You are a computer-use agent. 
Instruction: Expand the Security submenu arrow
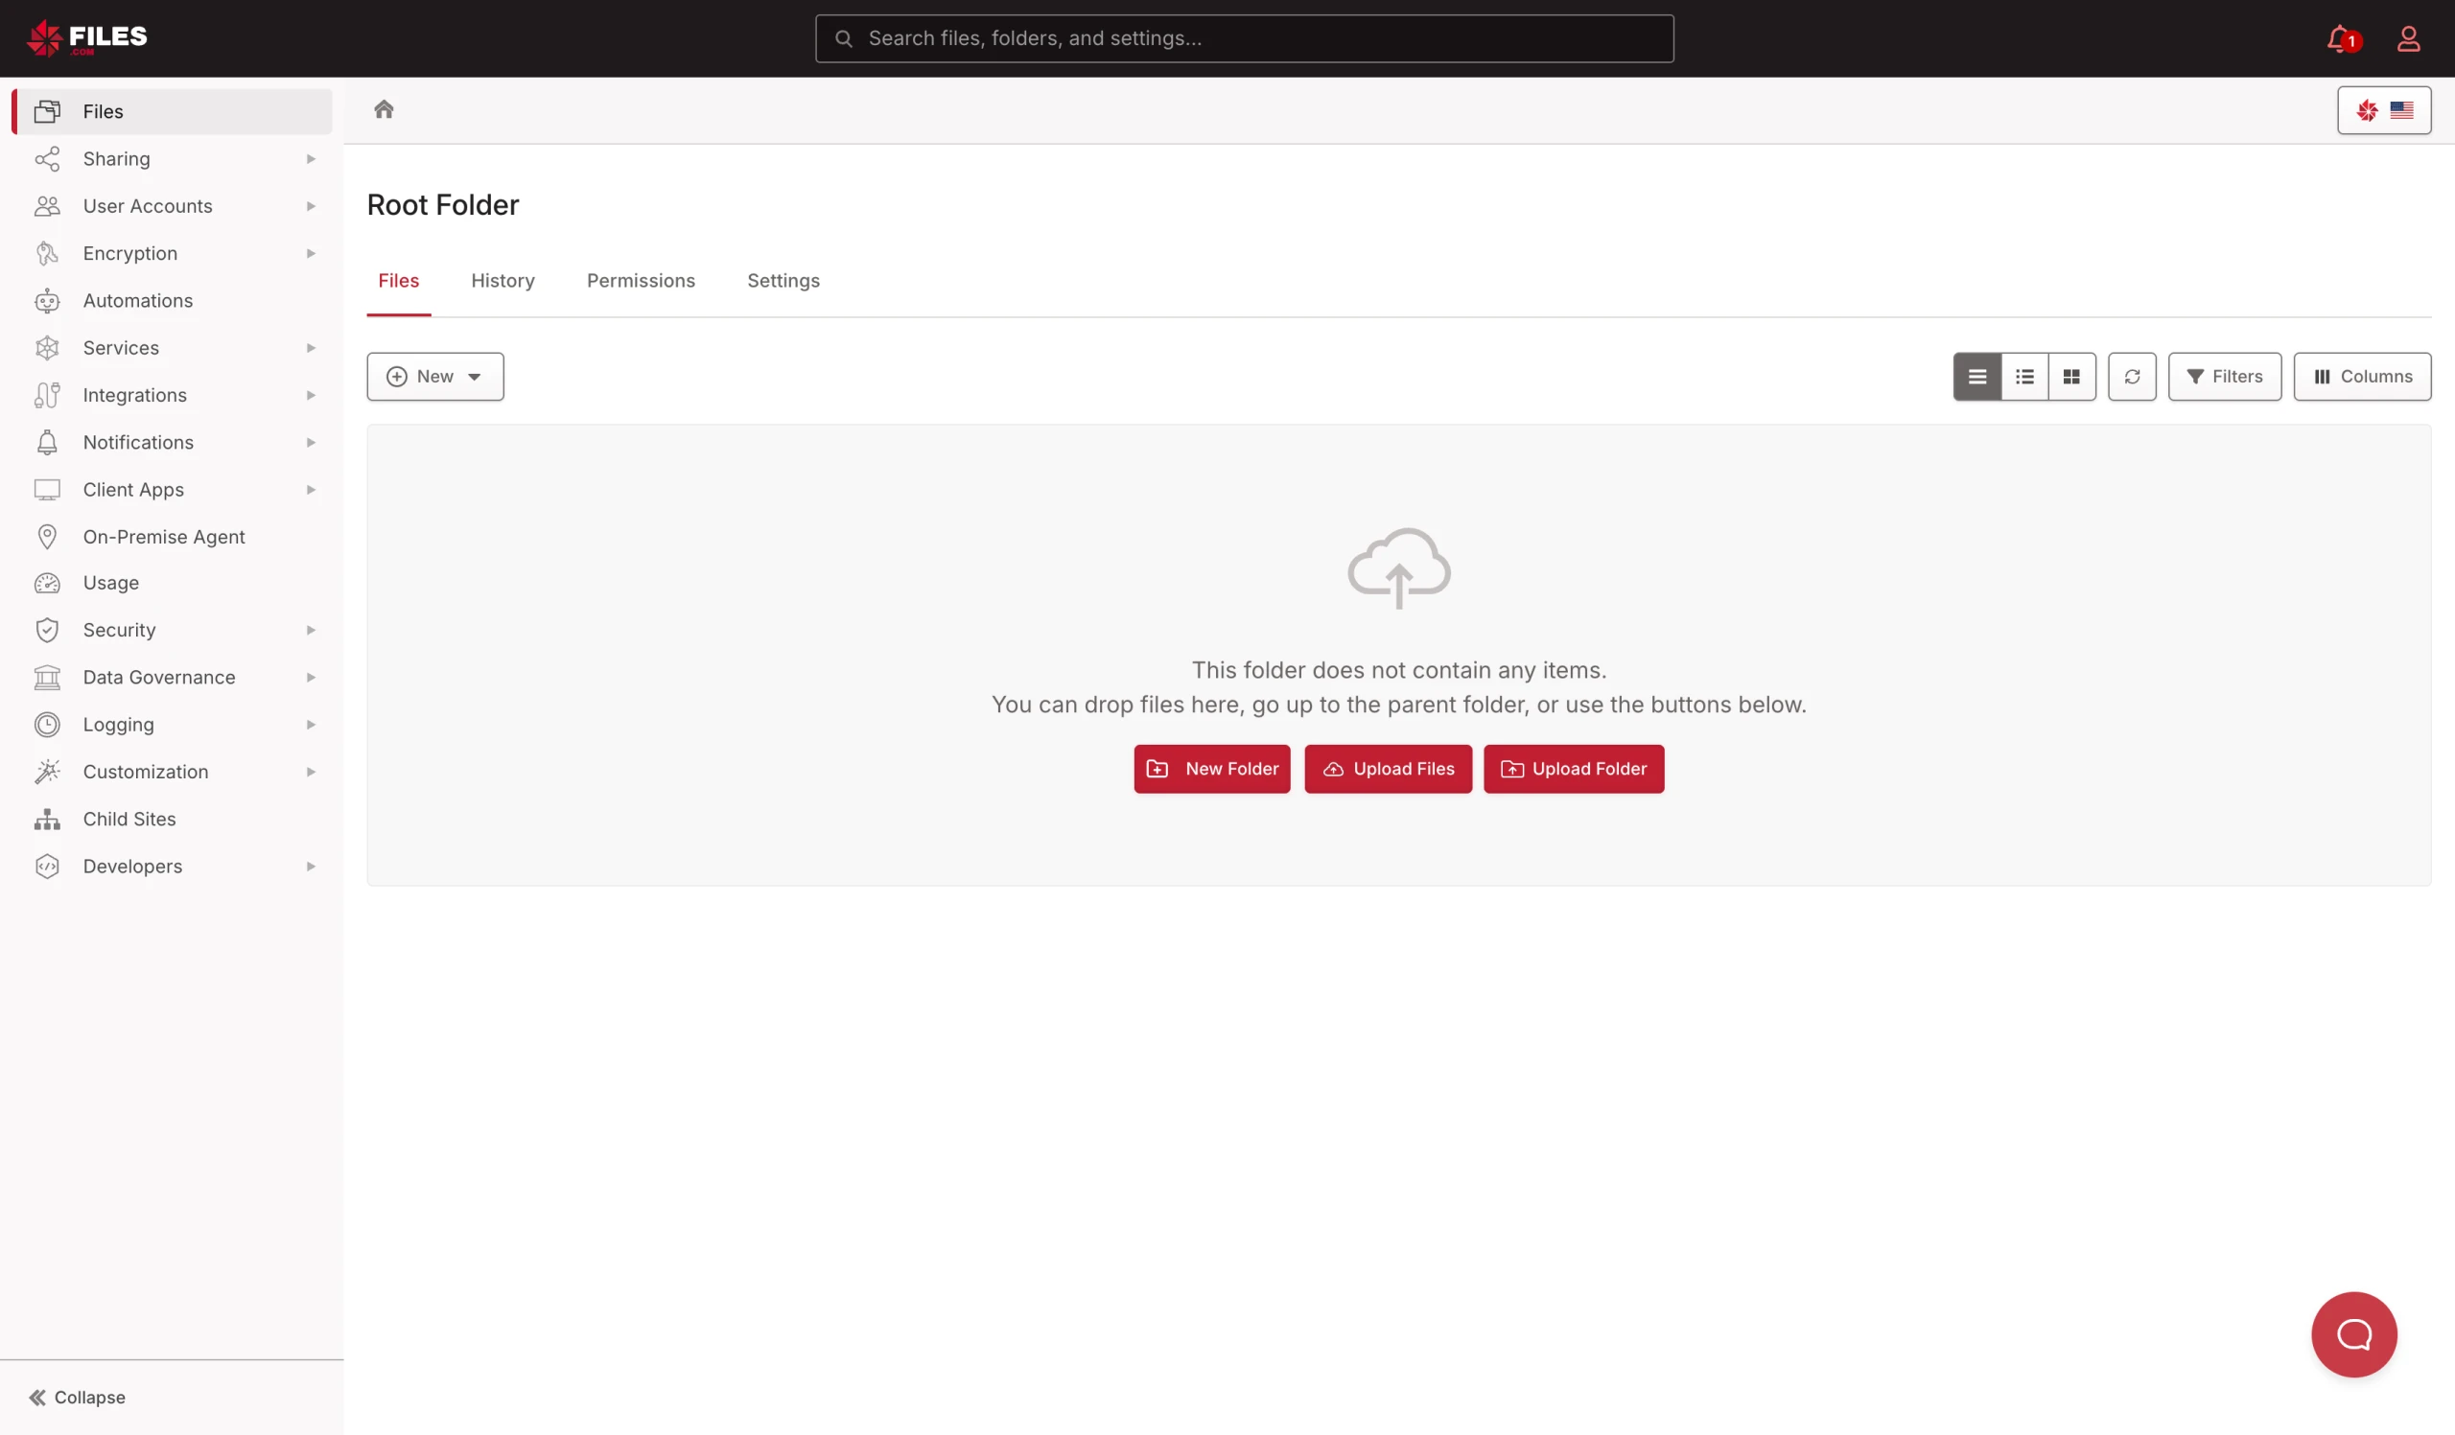point(311,630)
